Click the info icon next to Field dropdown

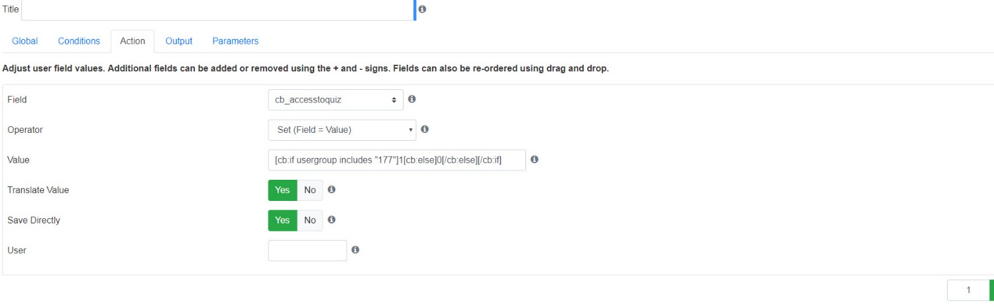(x=412, y=99)
